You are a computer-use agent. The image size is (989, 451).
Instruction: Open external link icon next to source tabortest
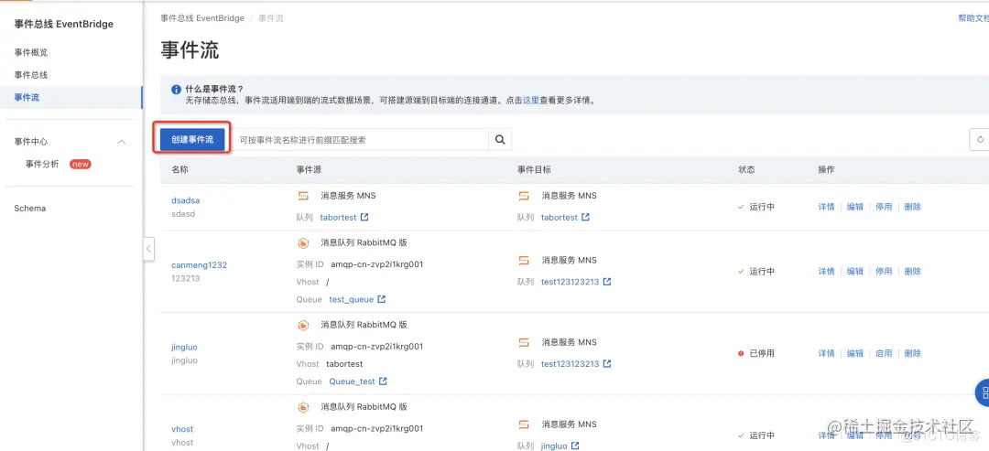point(364,218)
